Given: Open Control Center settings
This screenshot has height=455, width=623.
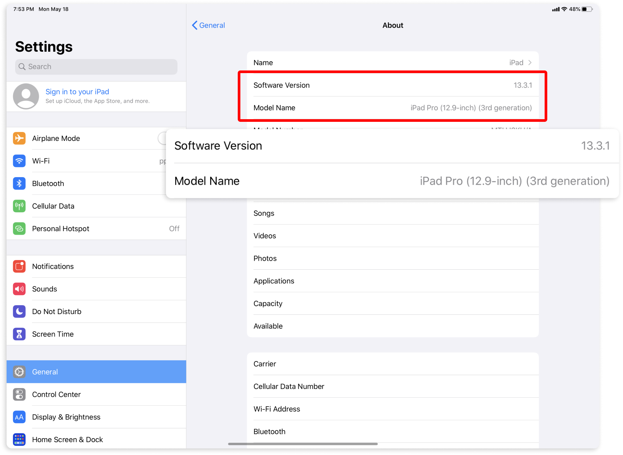Looking at the screenshot, I should (x=96, y=394).
